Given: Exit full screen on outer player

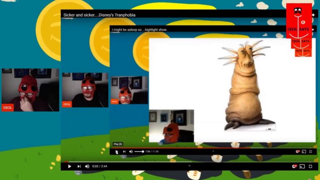Looking at the screenshot, I should point(310,166).
